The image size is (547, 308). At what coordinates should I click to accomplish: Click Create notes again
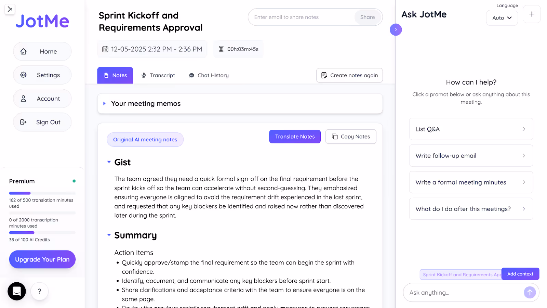coord(349,75)
